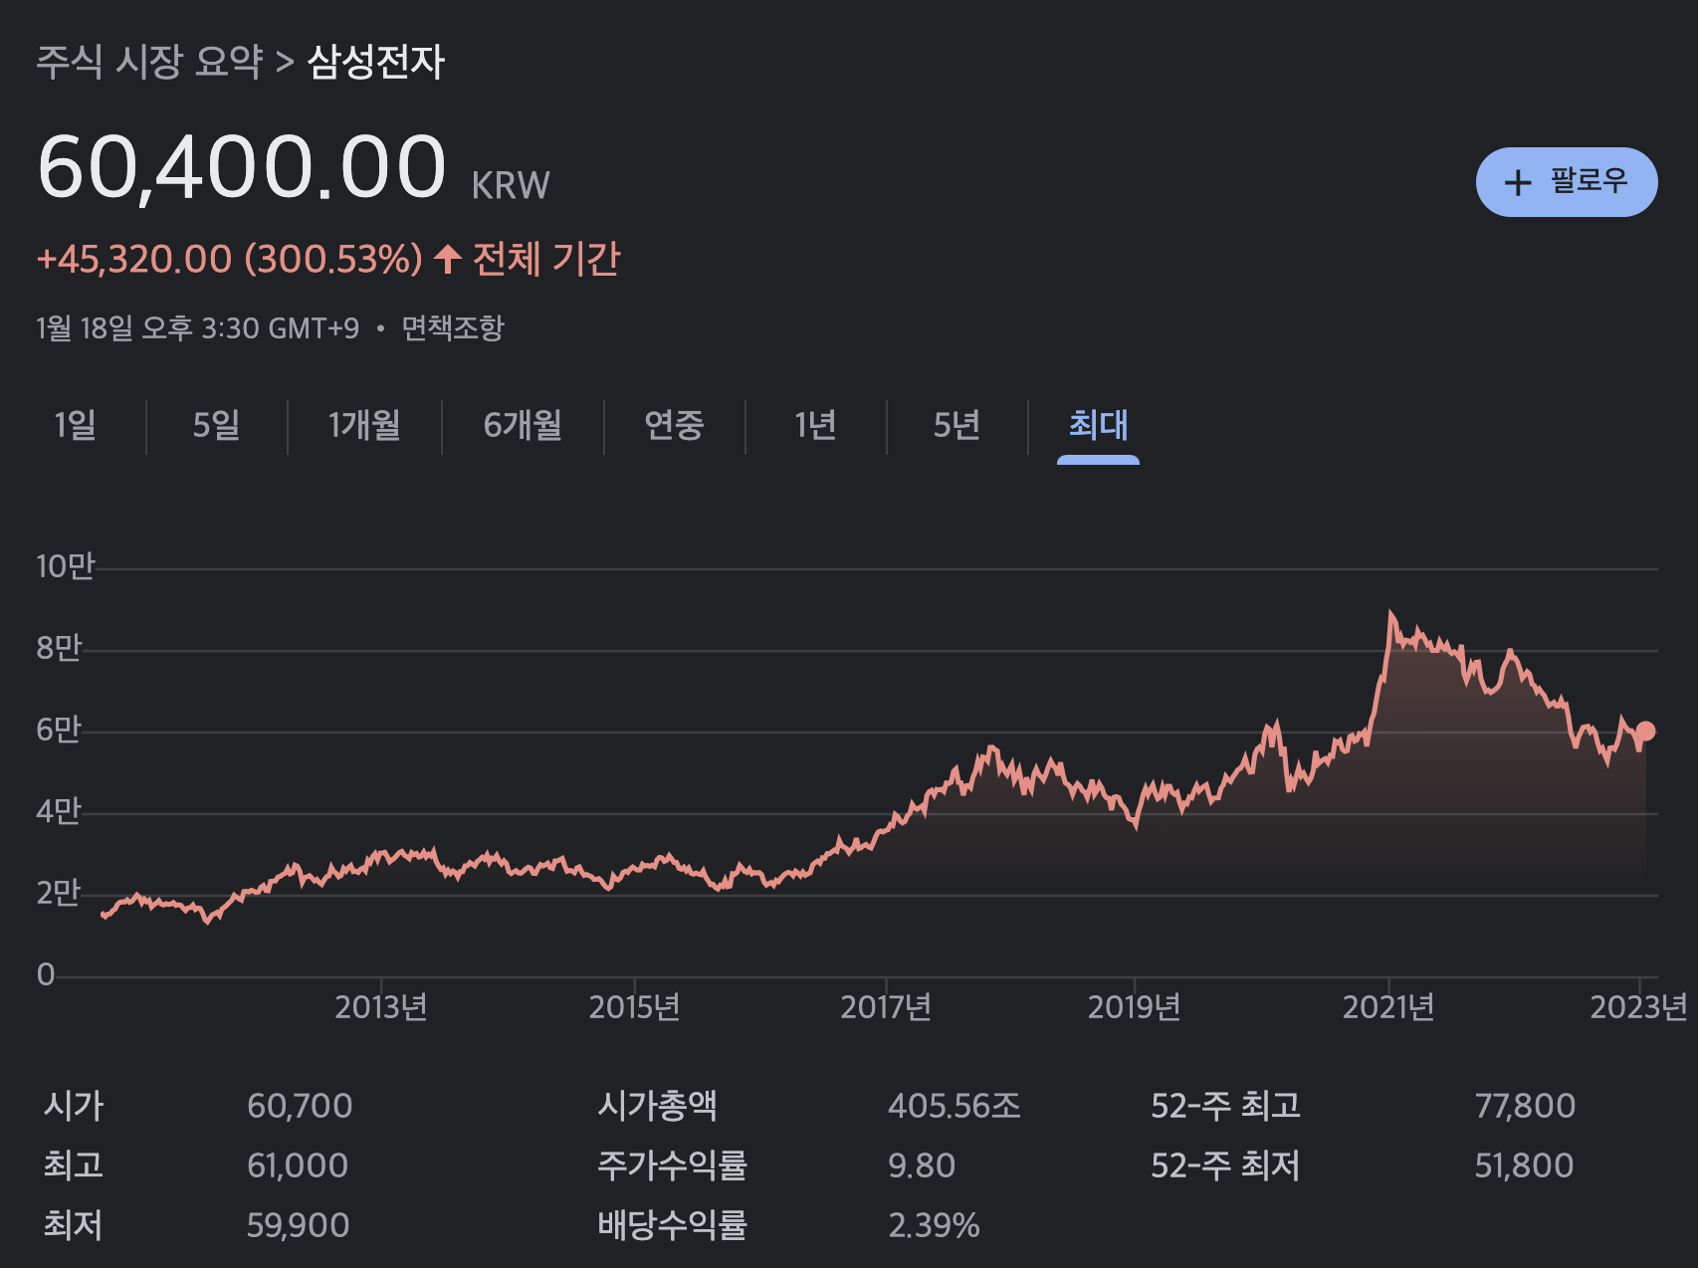Click the 60,400.00 price value
This screenshot has width=1698, height=1268.
tap(242, 166)
